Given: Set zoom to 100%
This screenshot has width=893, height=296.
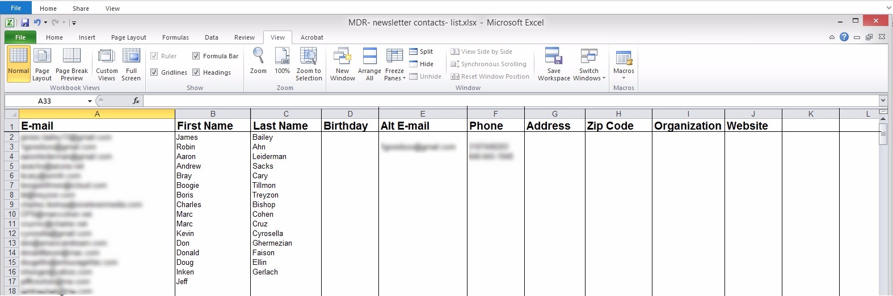Looking at the screenshot, I should [283, 61].
